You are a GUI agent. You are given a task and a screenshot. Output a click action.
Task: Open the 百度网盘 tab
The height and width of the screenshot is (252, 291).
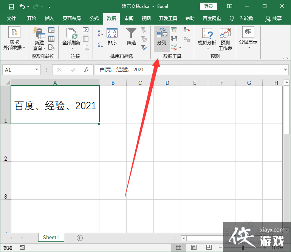pyautogui.click(x=212, y=19)
